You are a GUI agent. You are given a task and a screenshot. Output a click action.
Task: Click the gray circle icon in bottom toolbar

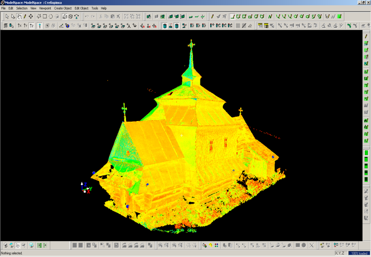[304, 245]
